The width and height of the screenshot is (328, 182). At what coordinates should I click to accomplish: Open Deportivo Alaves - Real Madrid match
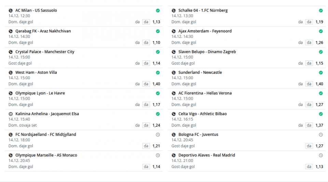click(207, 155)
